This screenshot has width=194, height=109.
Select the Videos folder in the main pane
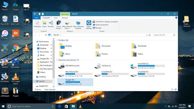pos(137,54)
